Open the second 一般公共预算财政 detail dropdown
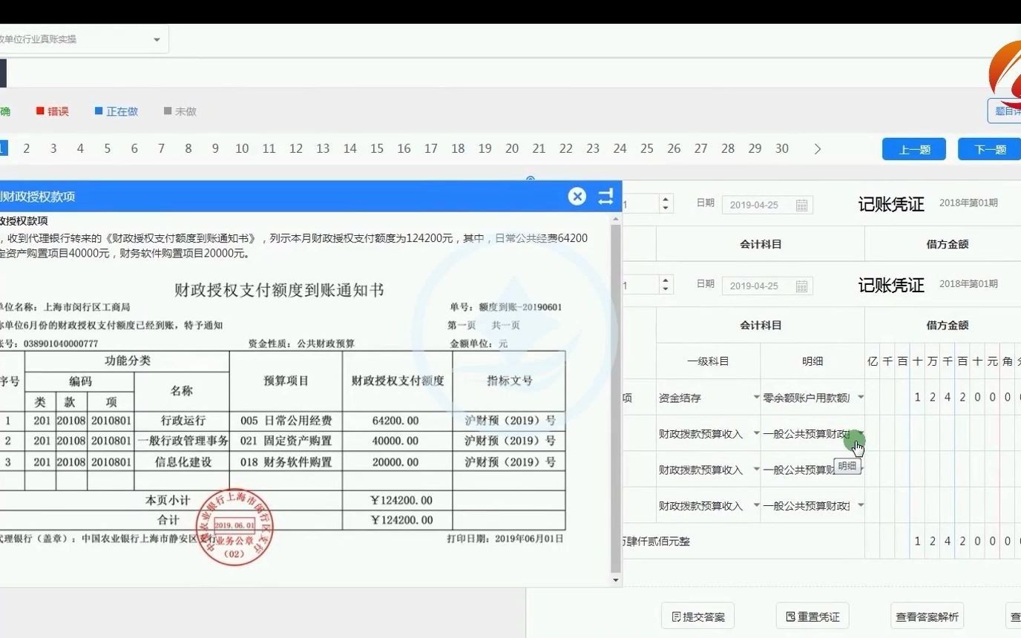 [861, 470]
